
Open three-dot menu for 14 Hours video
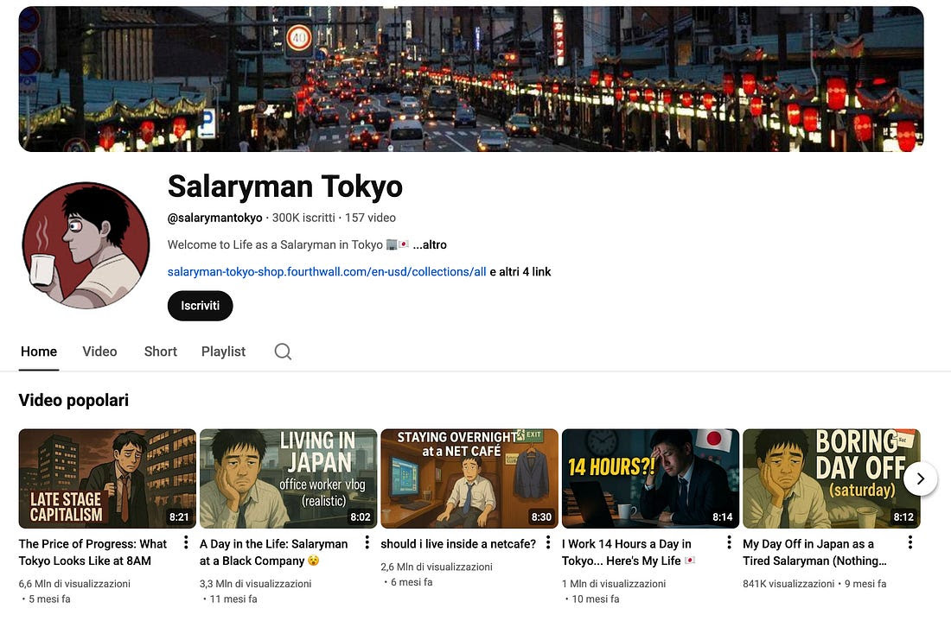[x=729, y=543]
